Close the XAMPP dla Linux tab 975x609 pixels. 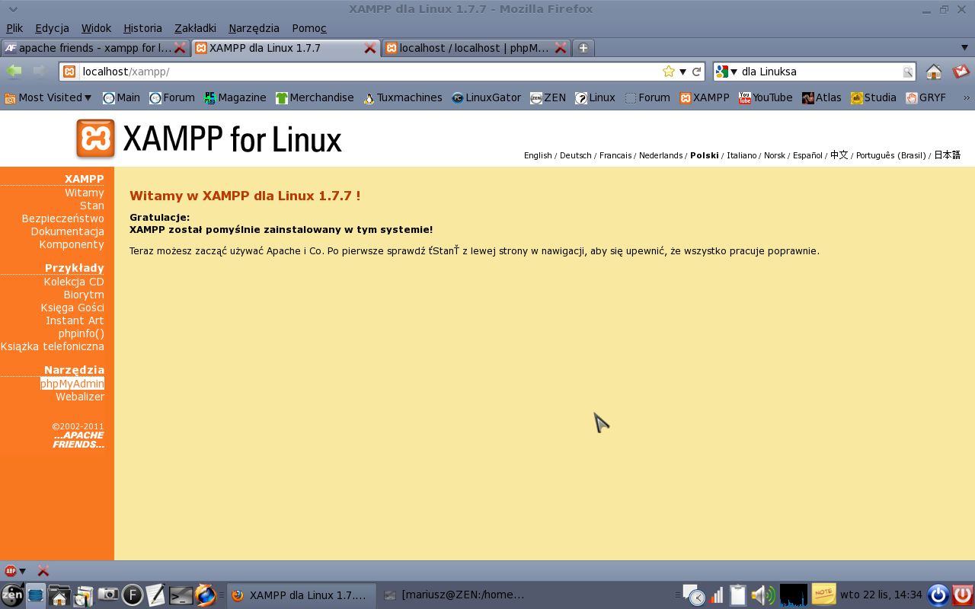pos(370,48)
